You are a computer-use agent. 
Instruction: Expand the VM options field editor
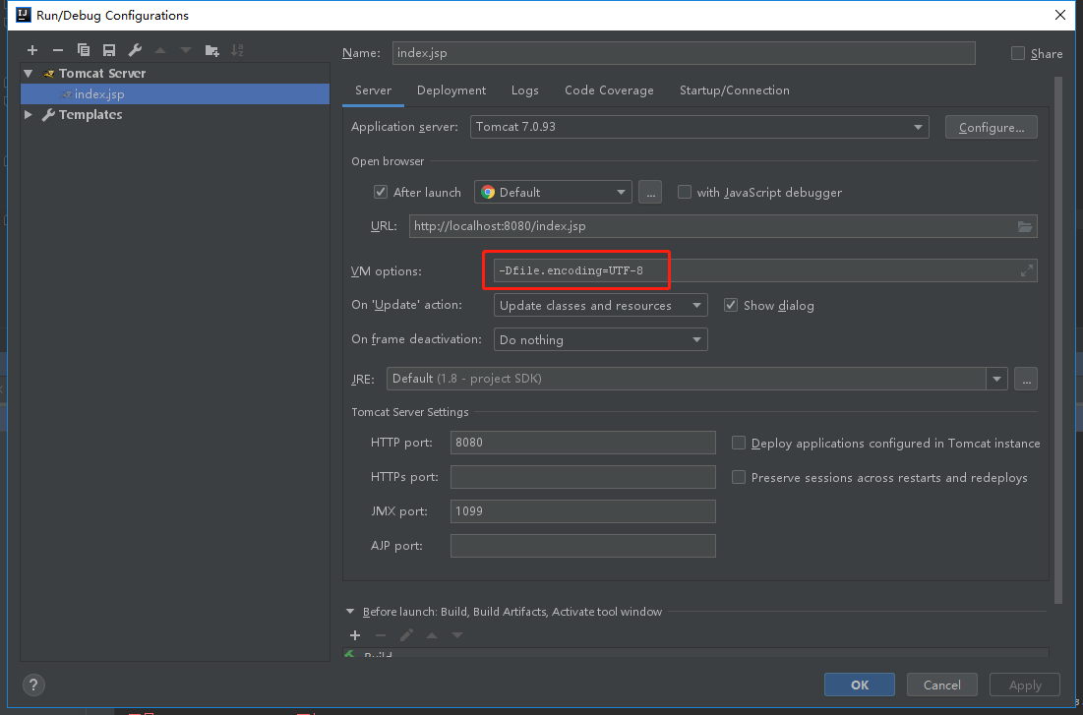pos(1027,270)
